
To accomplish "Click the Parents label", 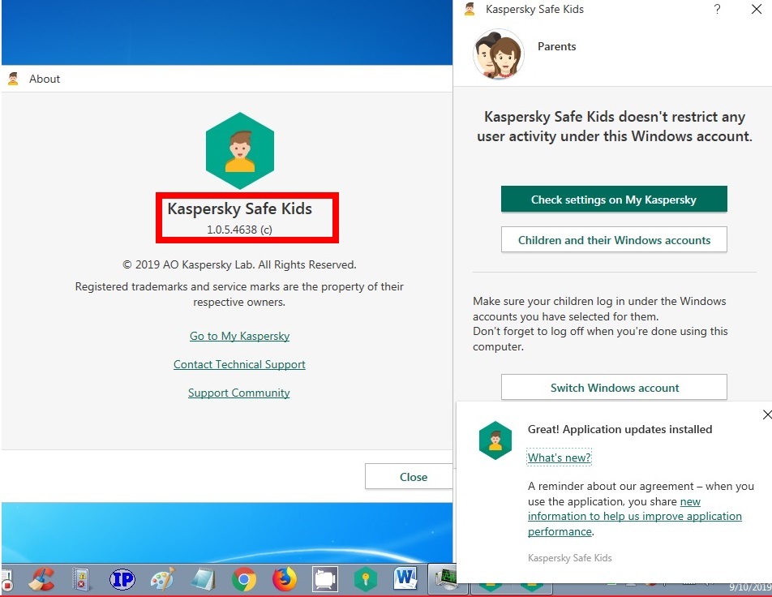I will click(557, 46).
